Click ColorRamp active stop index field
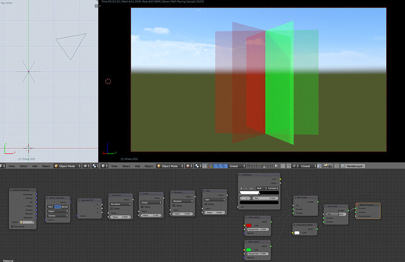Image resolution: width=405 pixels, height=262 pixels. tap(245, 198)
